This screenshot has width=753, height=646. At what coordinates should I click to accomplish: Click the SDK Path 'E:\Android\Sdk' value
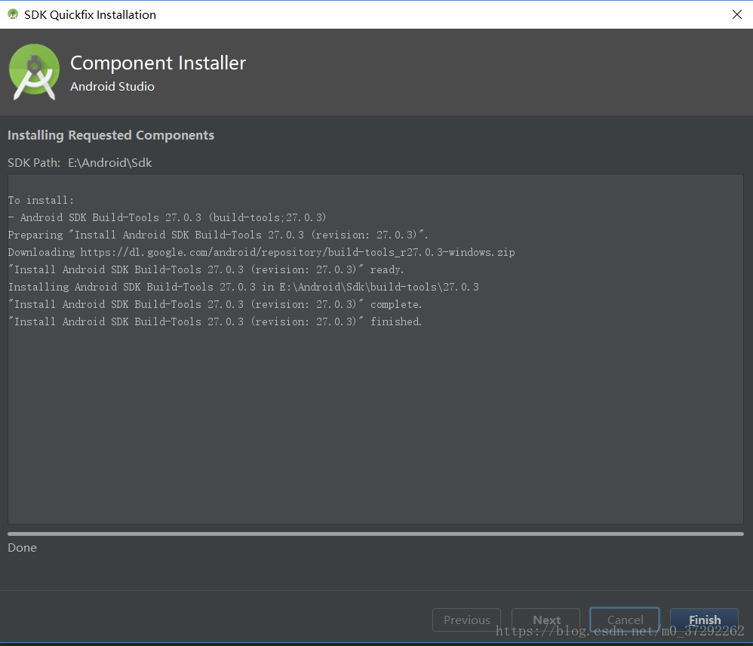110,163
